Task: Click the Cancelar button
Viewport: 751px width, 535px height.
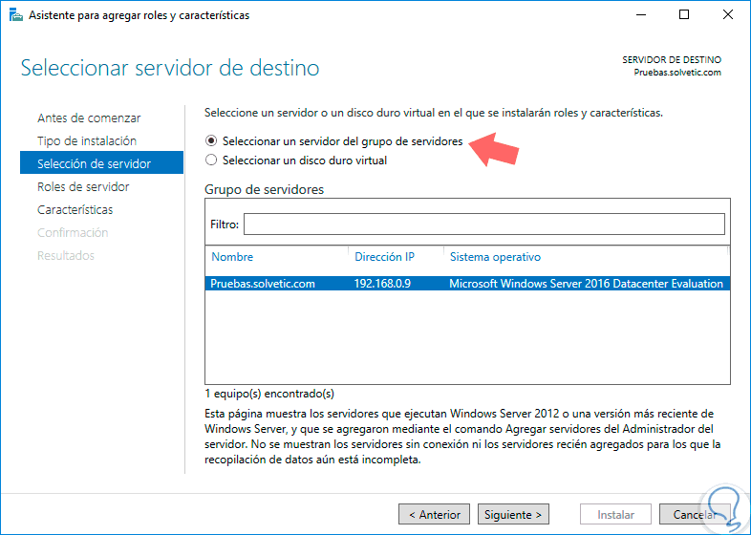Action: [x=695, y=514]
